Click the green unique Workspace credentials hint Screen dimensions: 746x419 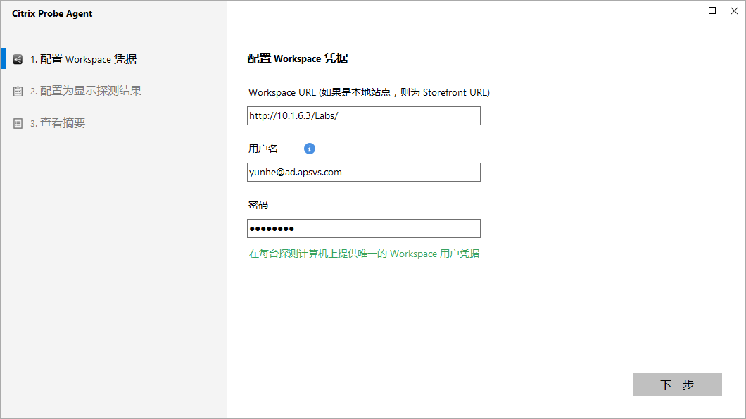point(364,254)
